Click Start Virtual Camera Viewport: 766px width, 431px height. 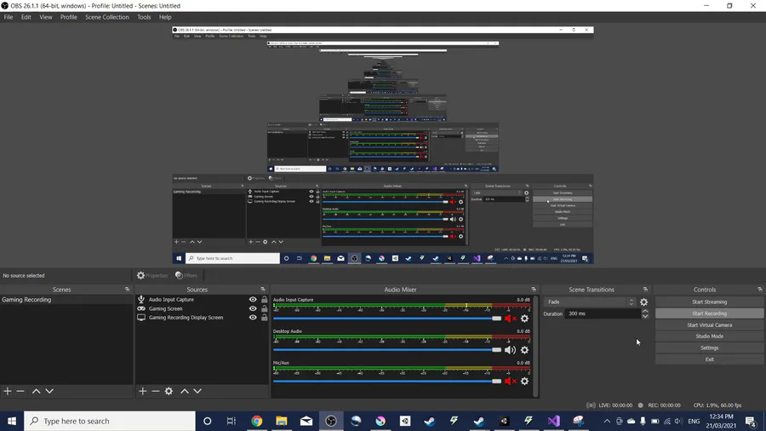(x=709, y=325)
